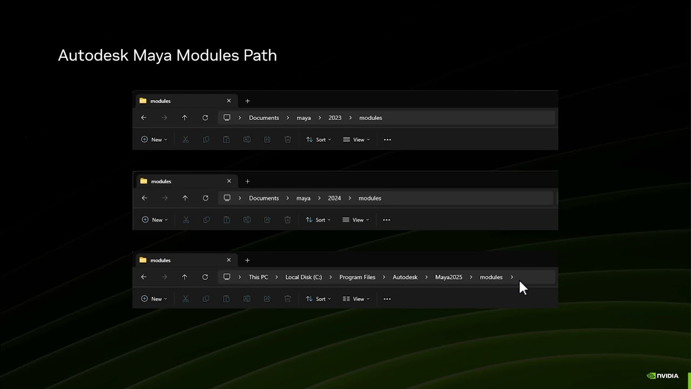The height and width of the screenshot is (389, 691).
Task: Go up one folder in the Maya2025 window
Action: coord(185,277)
